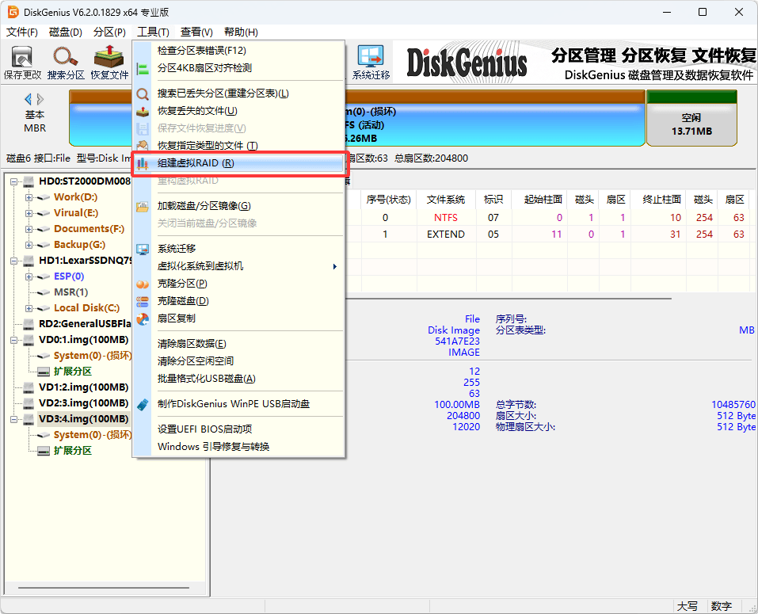The width and height of the screenshot is (758, 614).
Task: Choose 检查分区表错误(F12) menu entry
Action: [239, 50]
